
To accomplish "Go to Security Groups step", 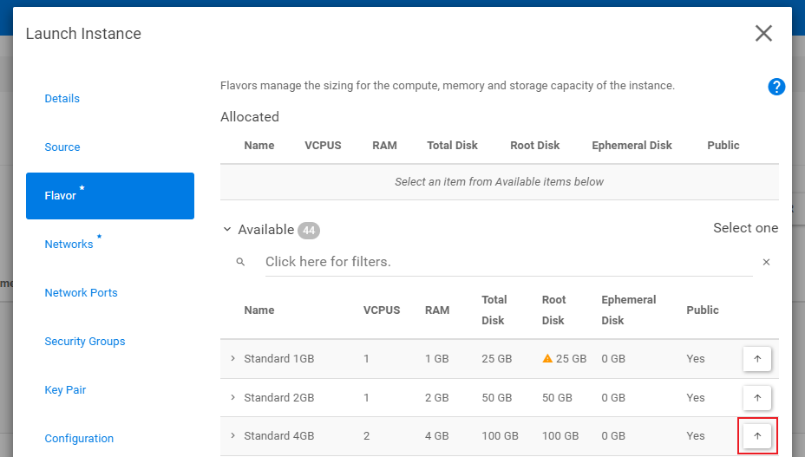I will click(x=85, y=342).
